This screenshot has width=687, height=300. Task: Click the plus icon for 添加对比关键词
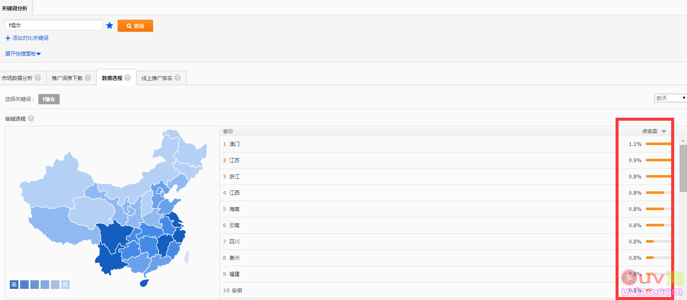(x=8, y=38)
